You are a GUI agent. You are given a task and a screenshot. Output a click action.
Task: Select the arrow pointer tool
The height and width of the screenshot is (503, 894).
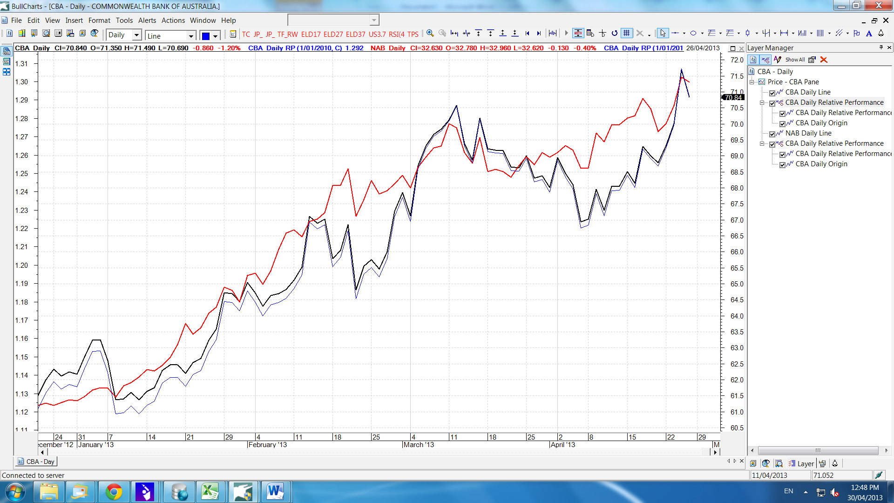coord(663,34)
